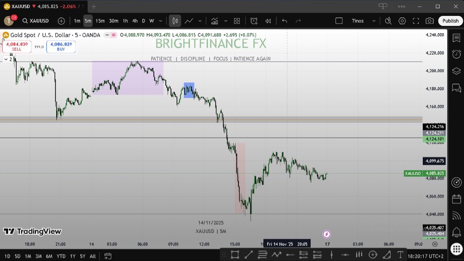
Task: Open the Tinos layout dropdown arrow
Action: (374, 21)
